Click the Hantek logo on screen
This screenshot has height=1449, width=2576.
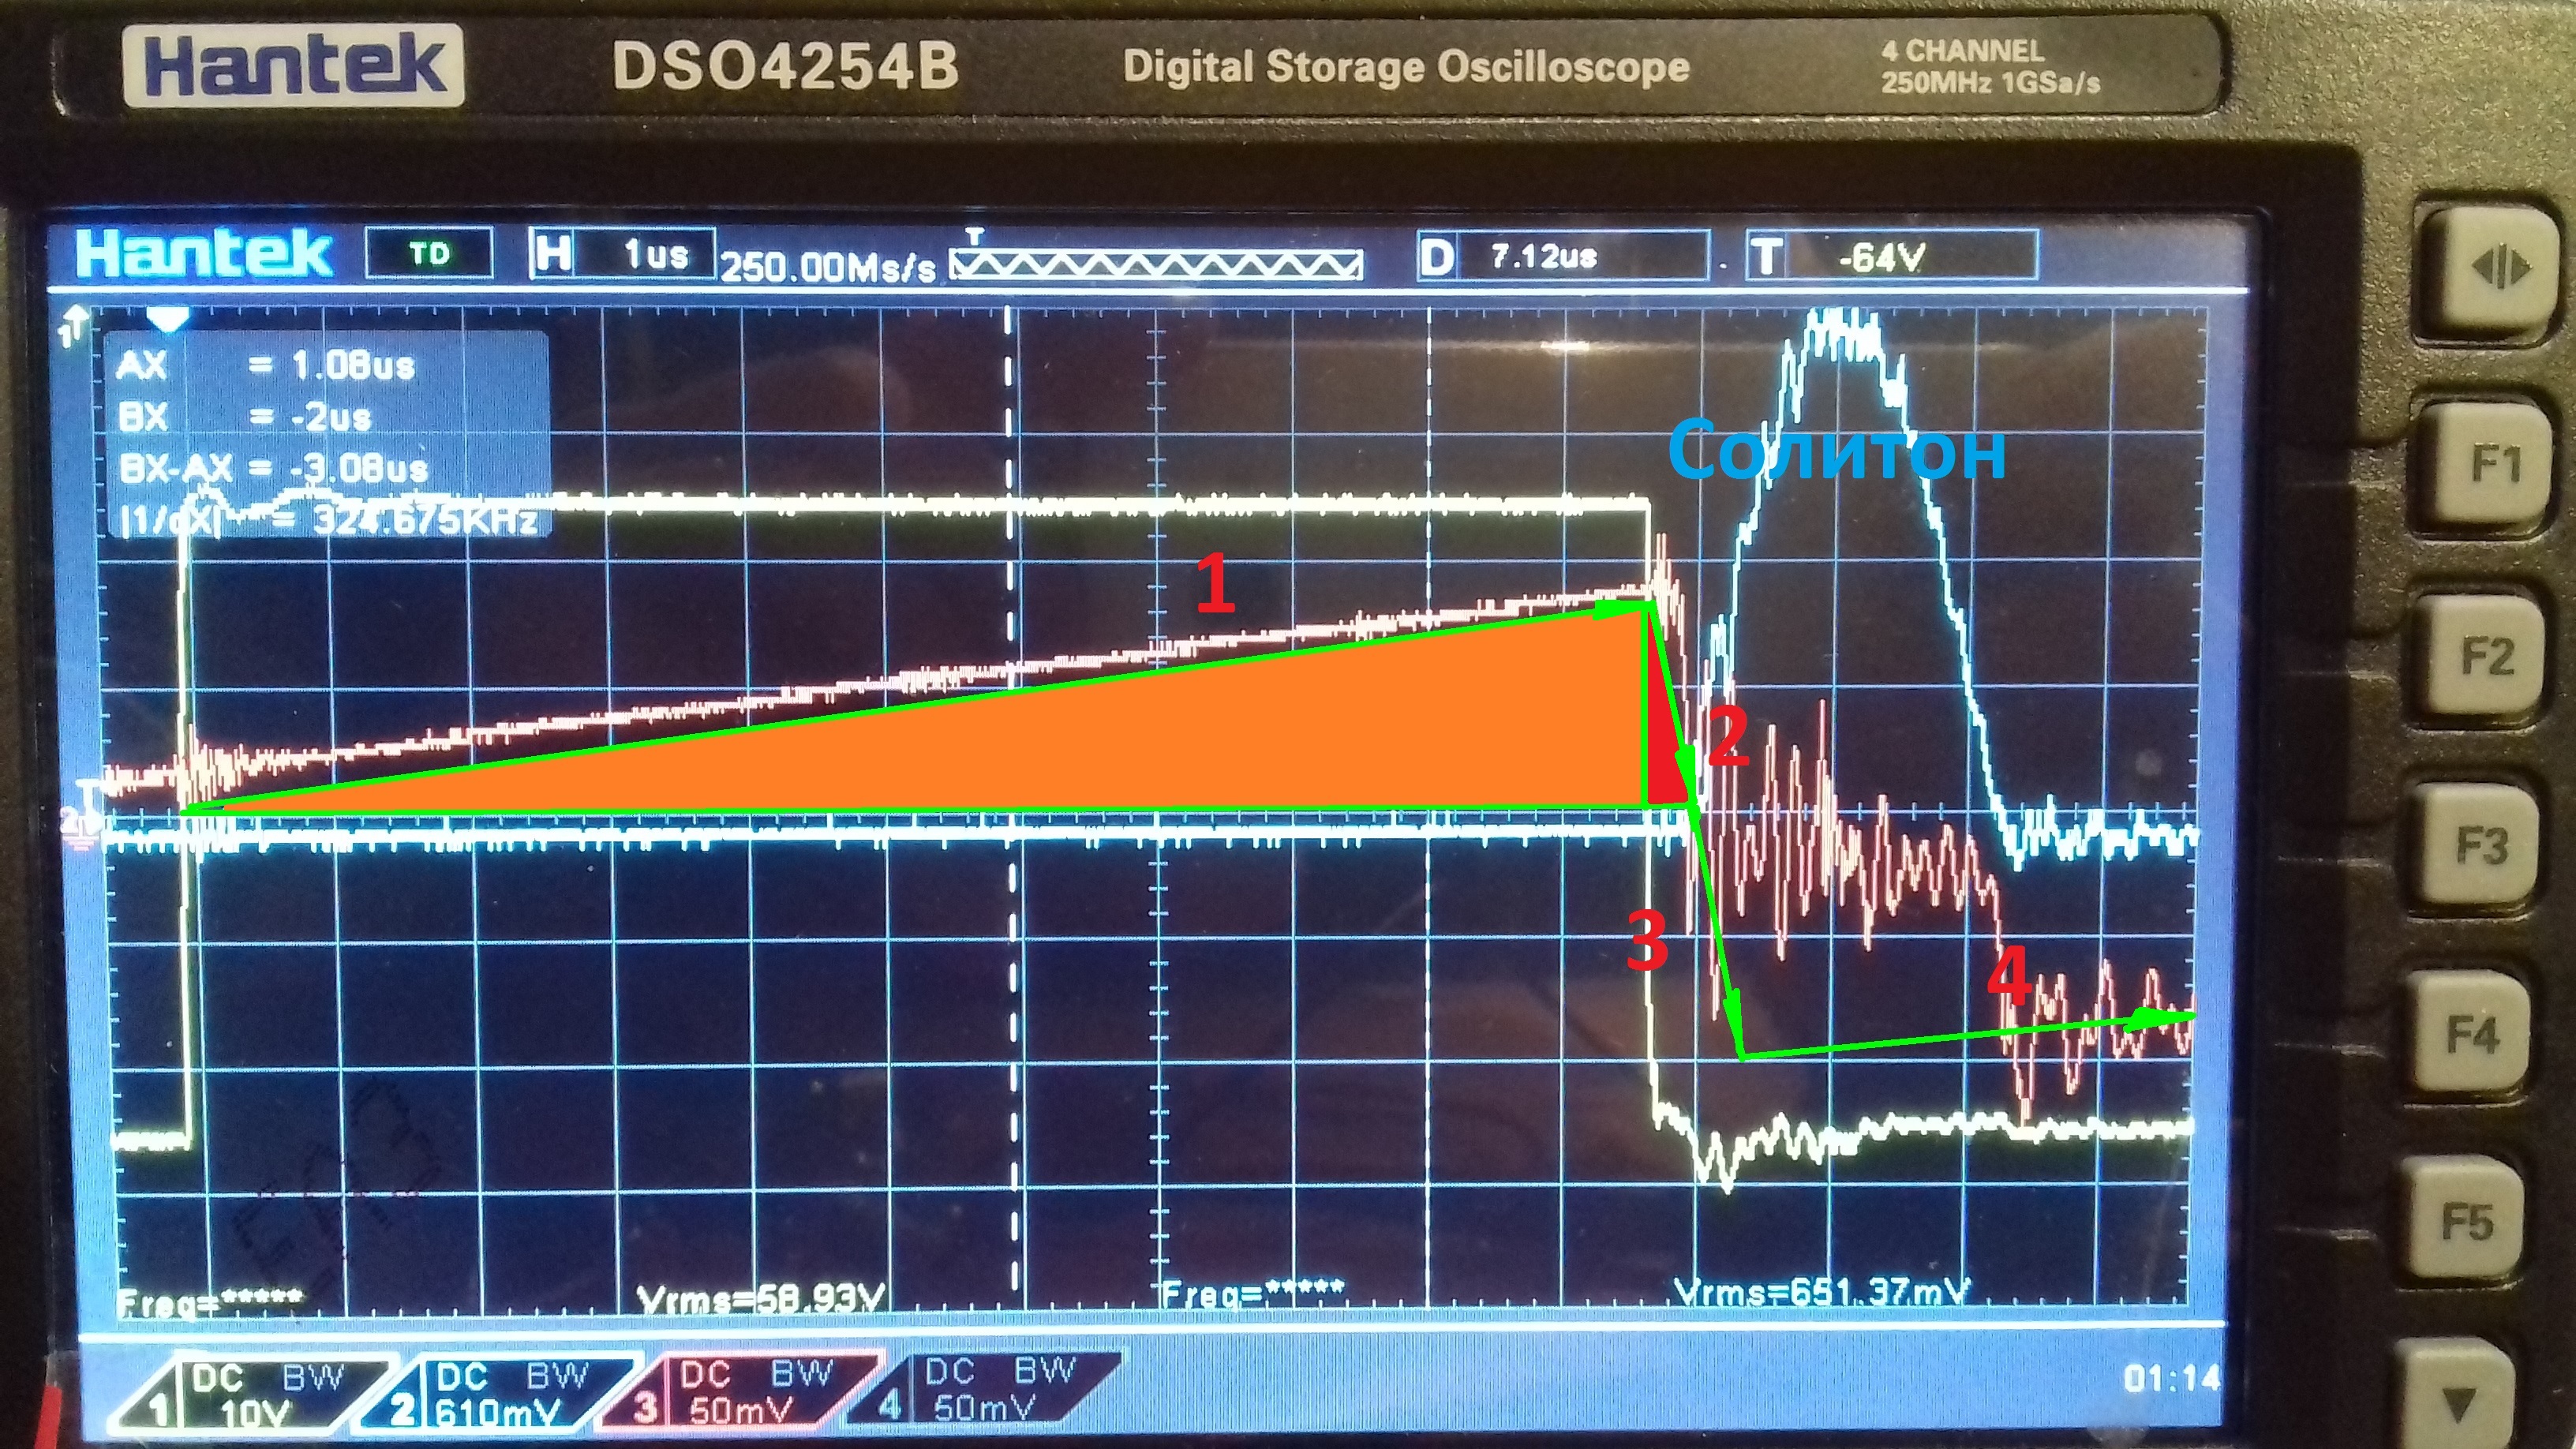point(204,252)
